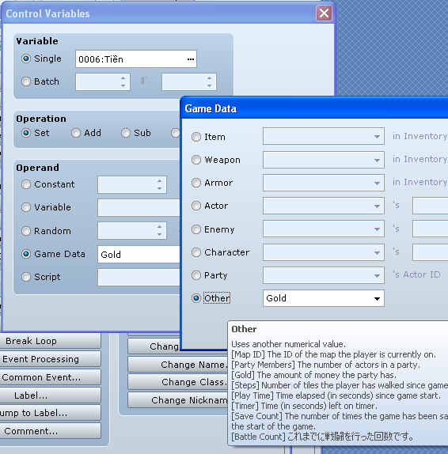Select the Random operand option

click(x=26, y=231)
